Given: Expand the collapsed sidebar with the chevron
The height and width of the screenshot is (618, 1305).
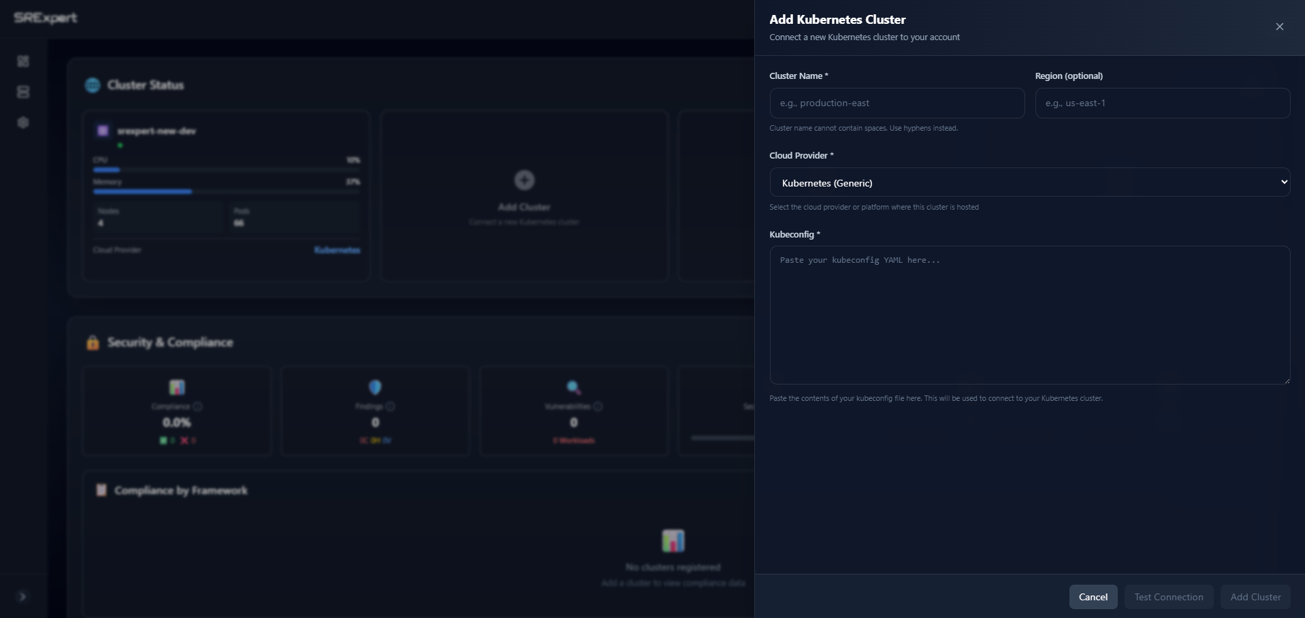Looking at the screenshot, I should click(22, 597).
